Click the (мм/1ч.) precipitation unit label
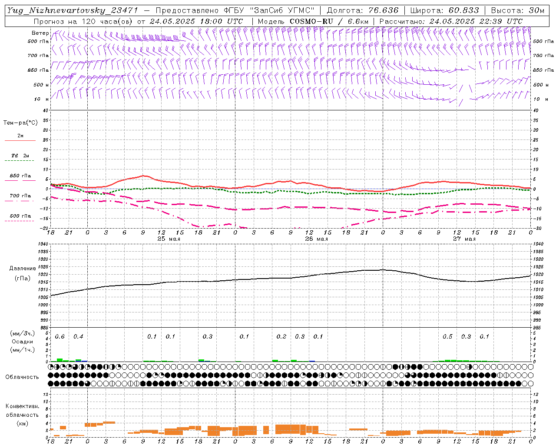 [x=22, y=349]
